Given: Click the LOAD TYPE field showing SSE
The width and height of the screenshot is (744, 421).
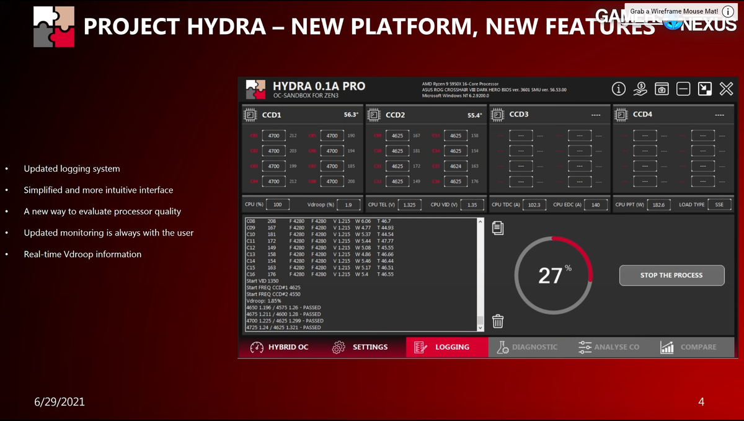Looking at the screenshot, I should (x=719, y=205).
